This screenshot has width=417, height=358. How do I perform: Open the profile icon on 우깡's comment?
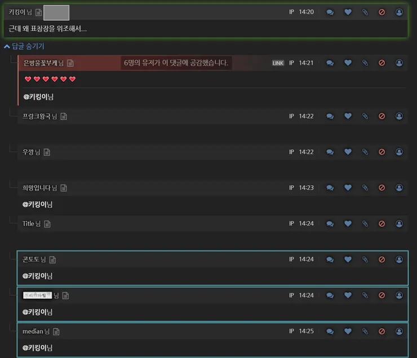pos(399,152)
